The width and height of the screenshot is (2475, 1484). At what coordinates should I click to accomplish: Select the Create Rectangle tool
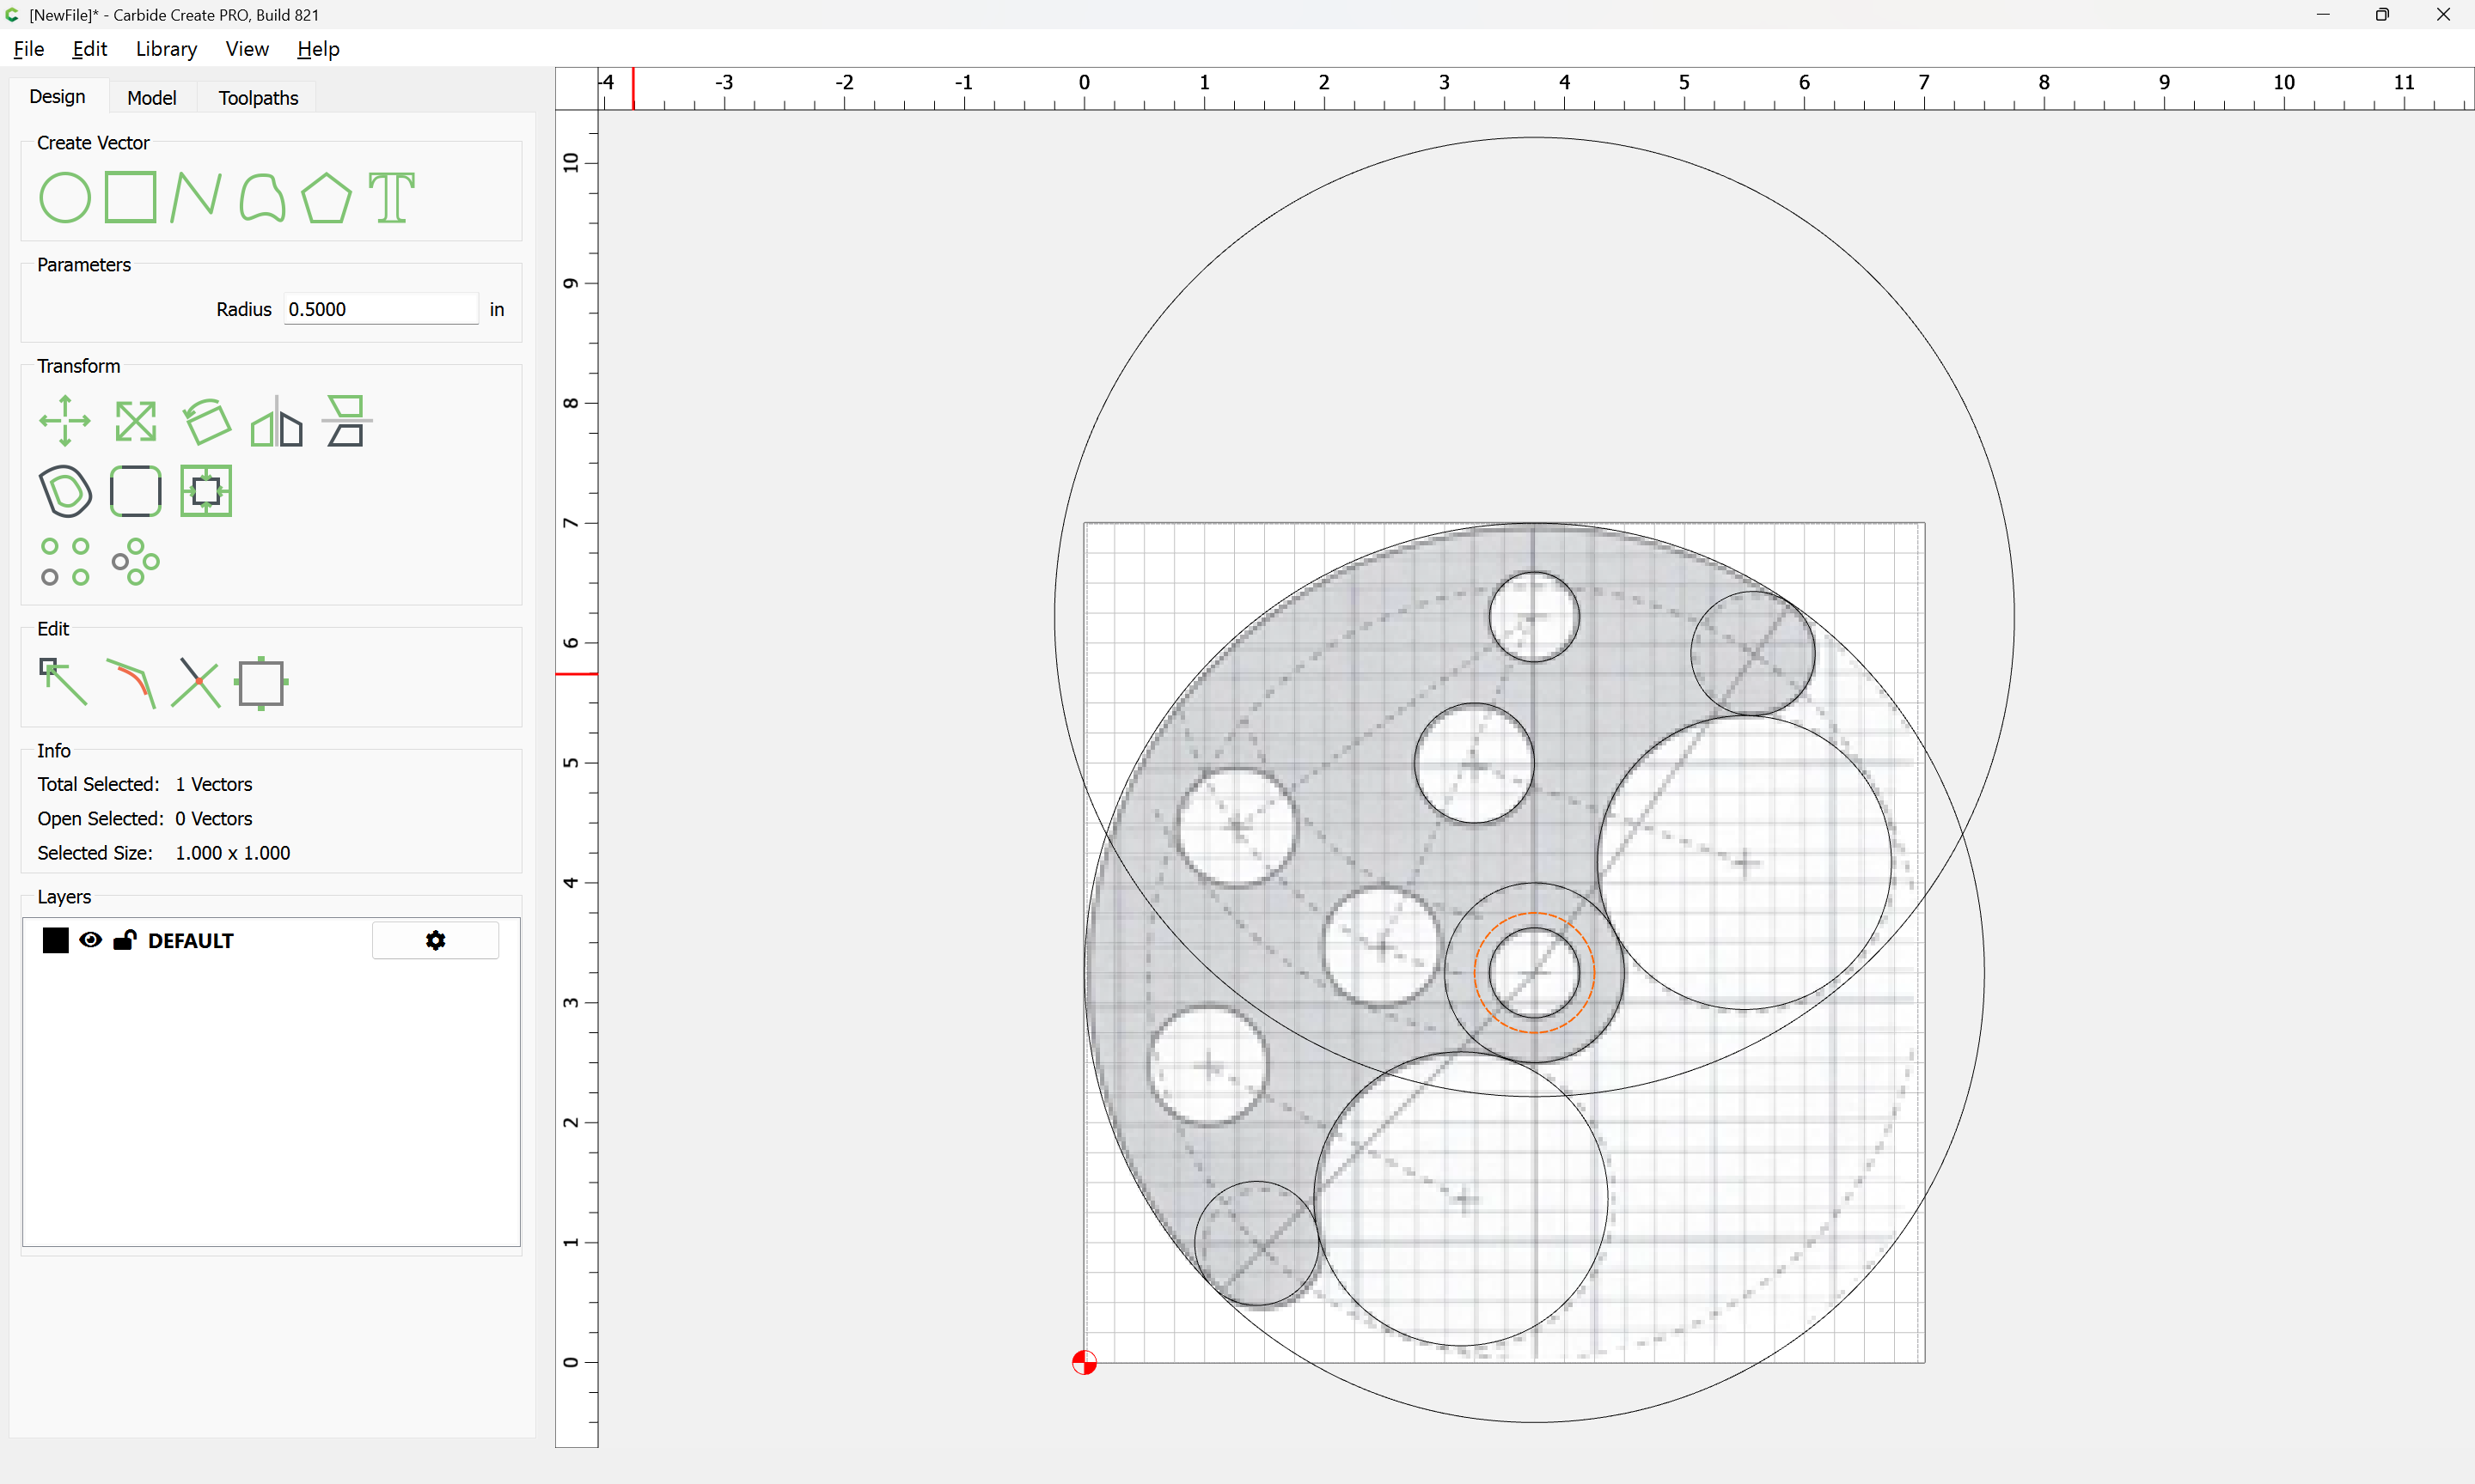[131, 197]
